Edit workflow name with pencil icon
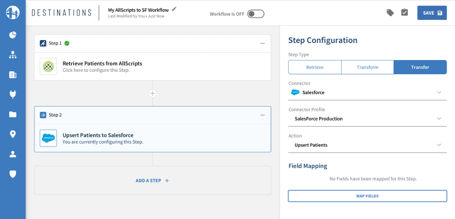Screen dimensions: 455x219 click(x=174, y=9)
